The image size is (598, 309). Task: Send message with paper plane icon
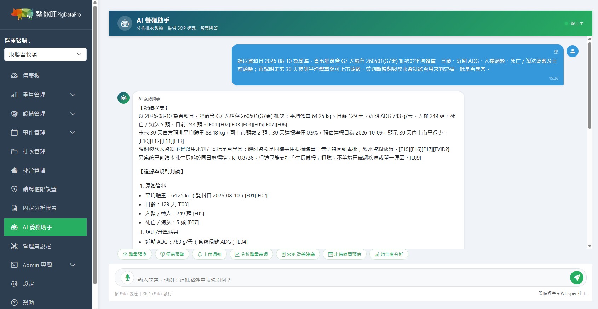click(x=576, y=278)
